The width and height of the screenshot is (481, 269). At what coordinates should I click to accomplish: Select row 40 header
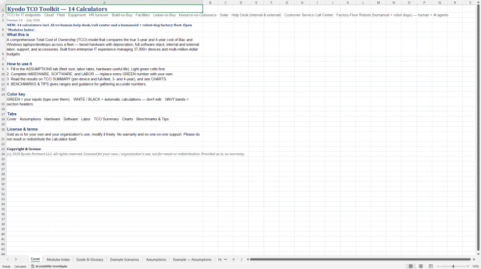click(x=3, y=234)
